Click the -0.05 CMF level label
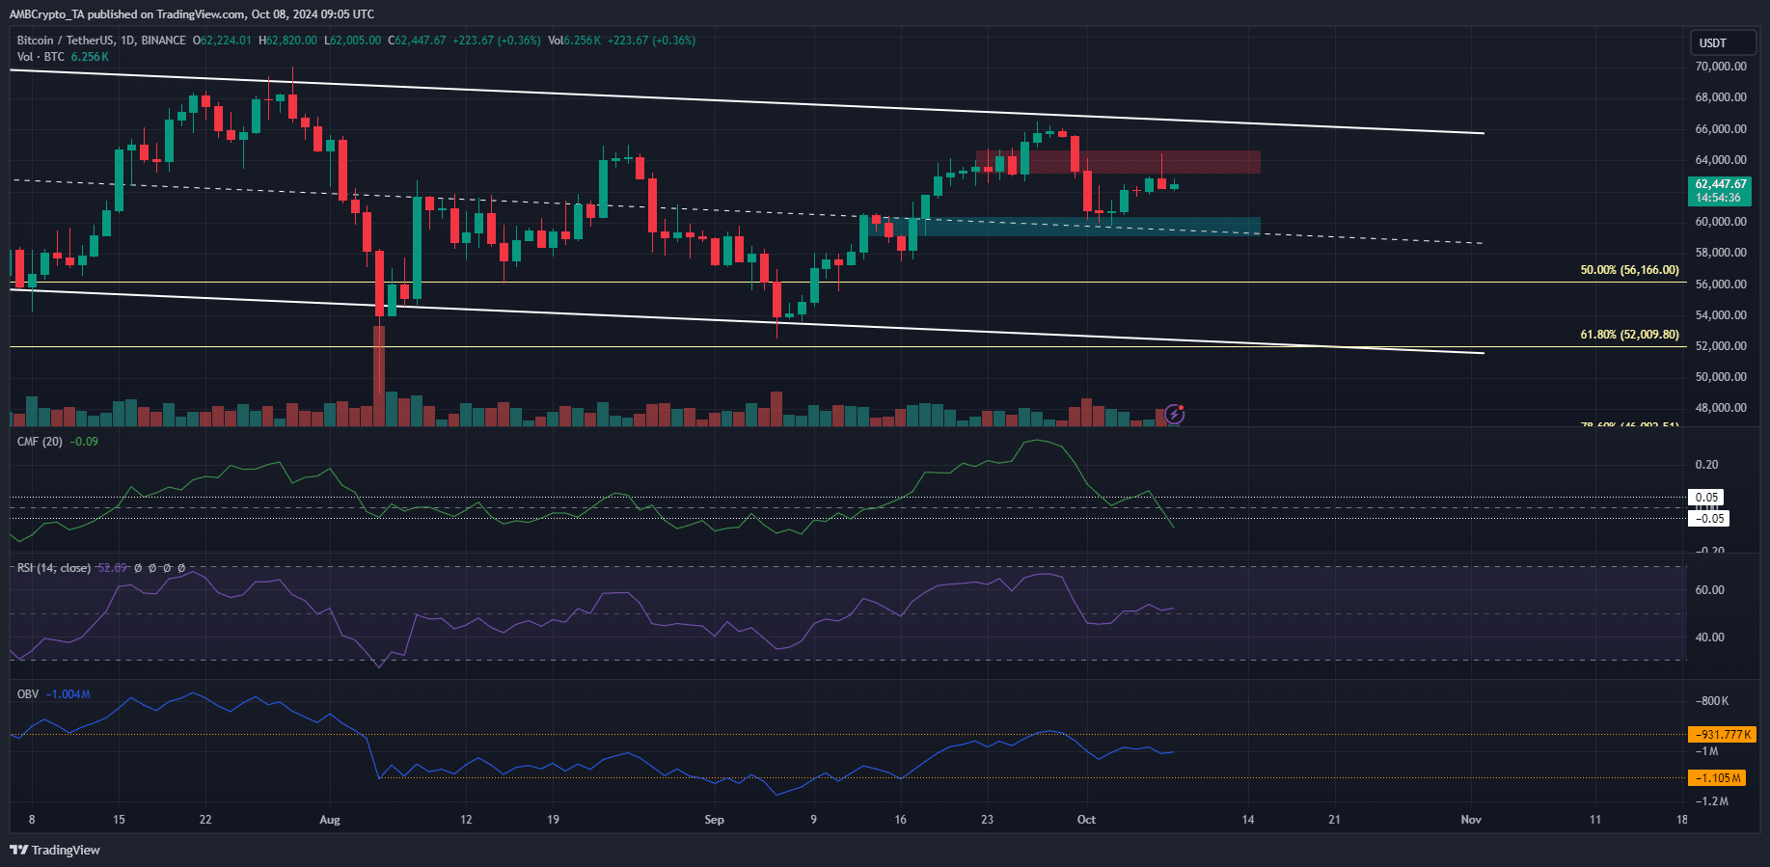Viewport: 1770px width, 867px height. [x=1708, y=518]
